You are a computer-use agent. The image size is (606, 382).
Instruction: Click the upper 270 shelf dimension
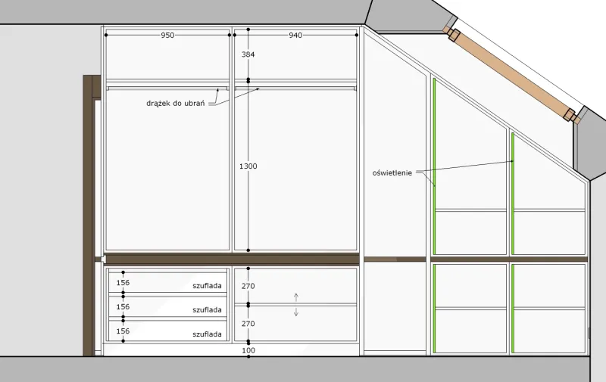pyautogui.click(x=248, y=286)
